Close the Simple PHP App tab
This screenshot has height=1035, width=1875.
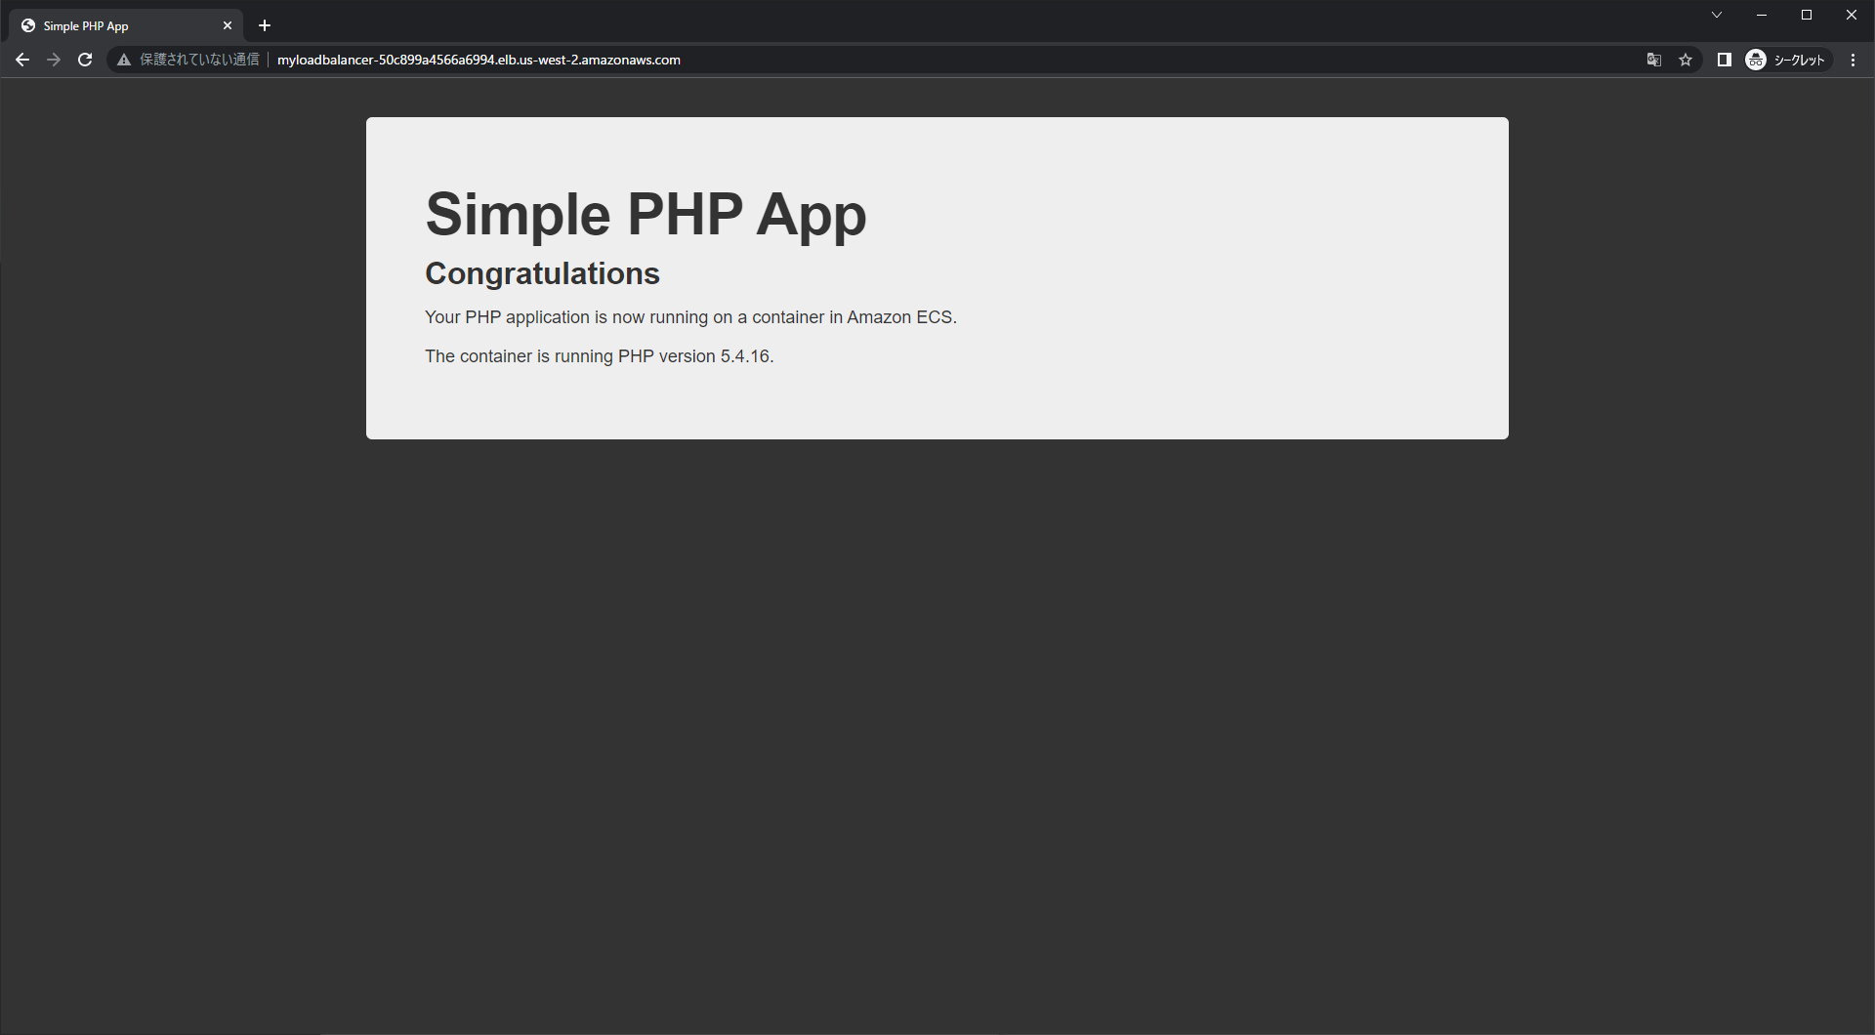click(228, 25)
